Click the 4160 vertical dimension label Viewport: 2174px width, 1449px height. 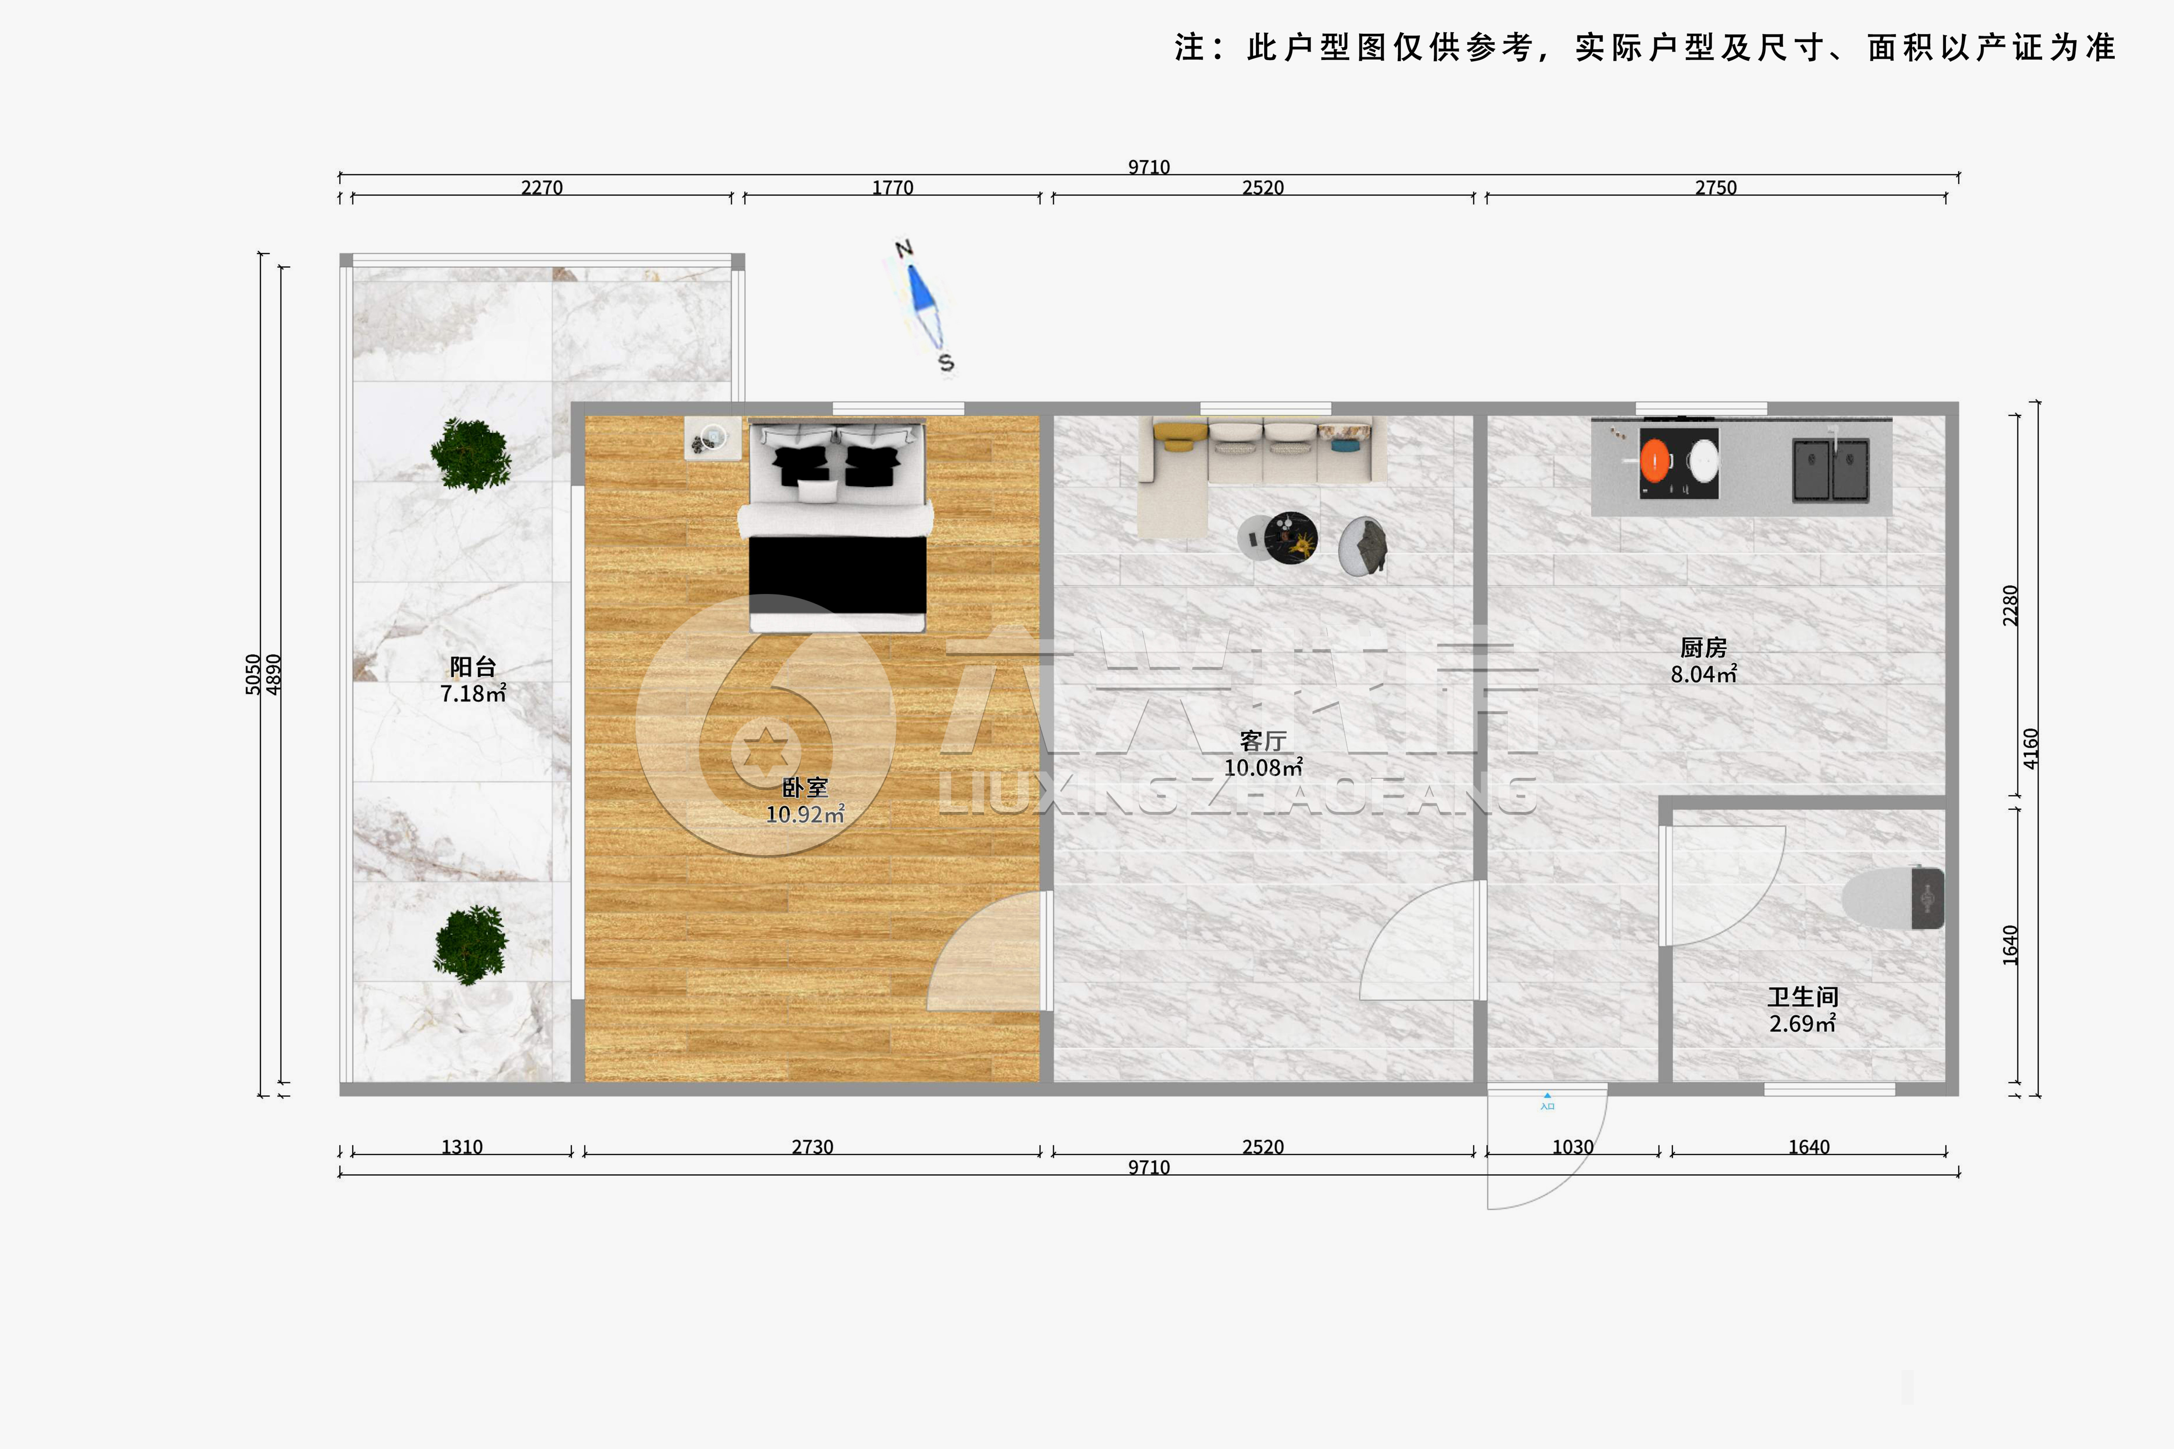(x=2031, y=748)
